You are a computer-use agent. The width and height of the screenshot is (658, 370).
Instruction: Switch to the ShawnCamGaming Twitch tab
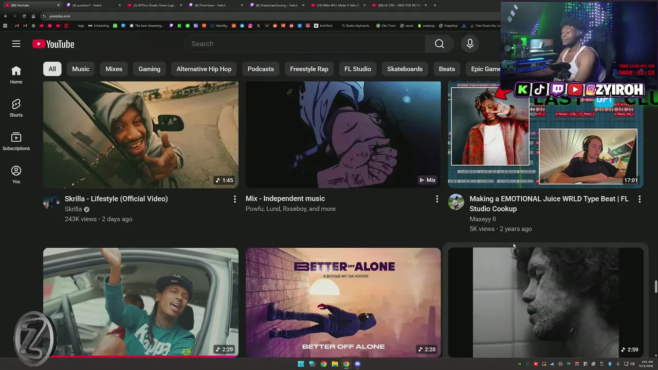[x=276, y=5]
